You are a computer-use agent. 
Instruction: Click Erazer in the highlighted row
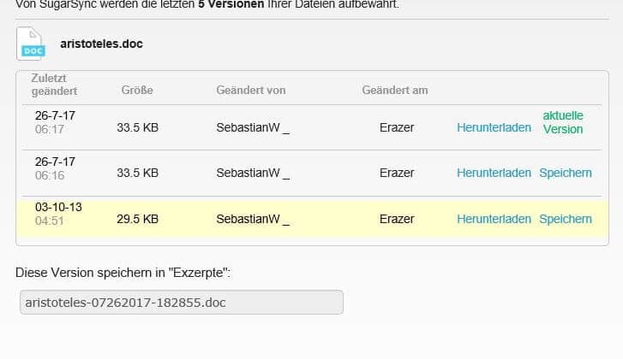[x=397, y=219]
